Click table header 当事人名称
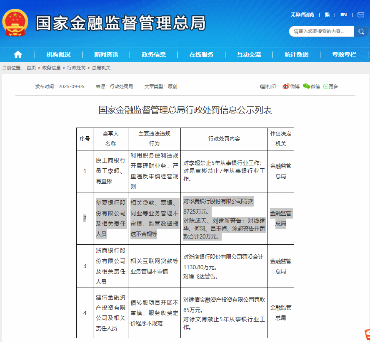 (111, 139)
